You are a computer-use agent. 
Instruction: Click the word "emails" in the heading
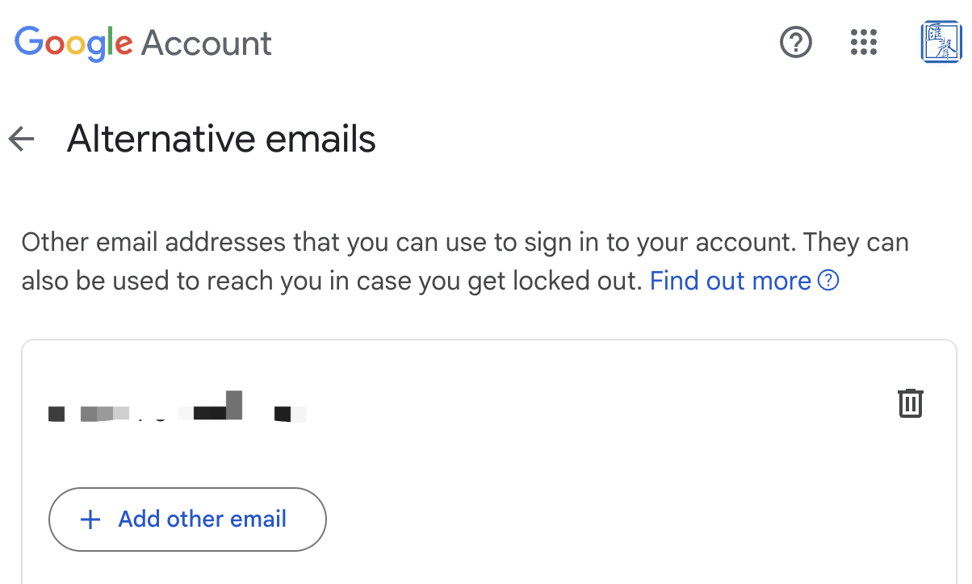[x=325, y=139]
